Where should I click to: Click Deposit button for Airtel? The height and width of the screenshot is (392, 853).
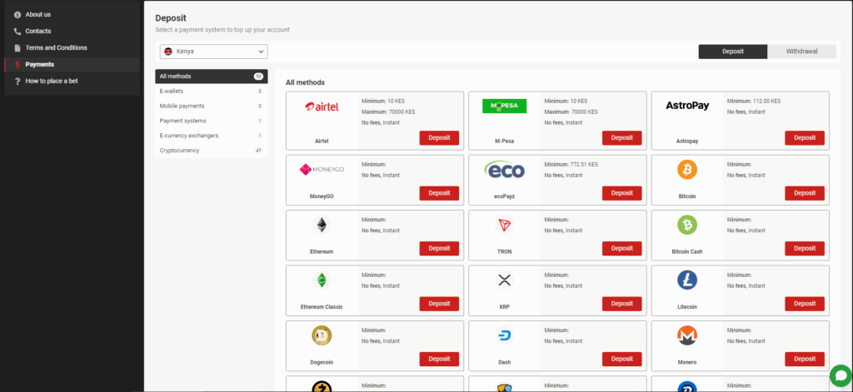tap(439, 138)
